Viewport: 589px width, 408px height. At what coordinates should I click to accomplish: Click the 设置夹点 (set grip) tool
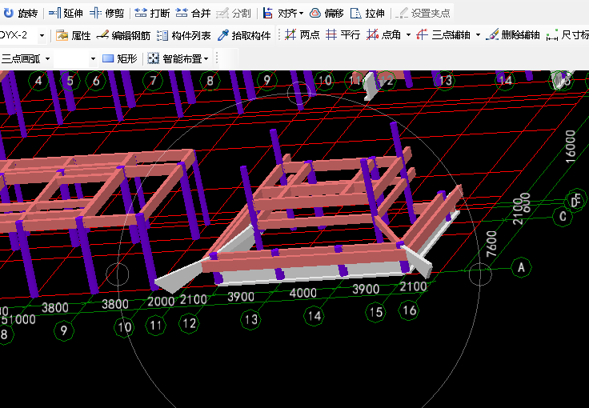tap(423, 14)
